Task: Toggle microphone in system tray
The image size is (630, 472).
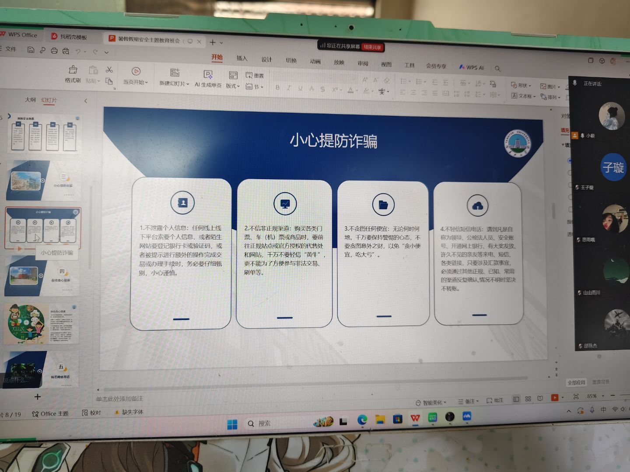Action: click(592, 410)
